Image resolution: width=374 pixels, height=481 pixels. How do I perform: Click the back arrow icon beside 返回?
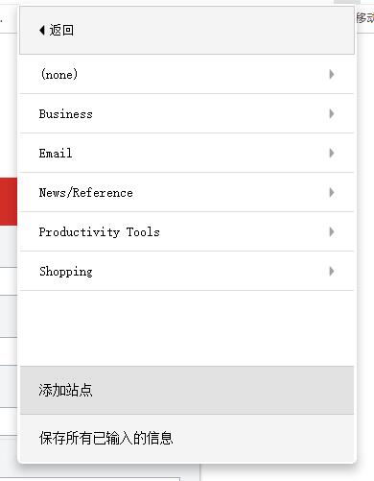click(x=42, y=31)
